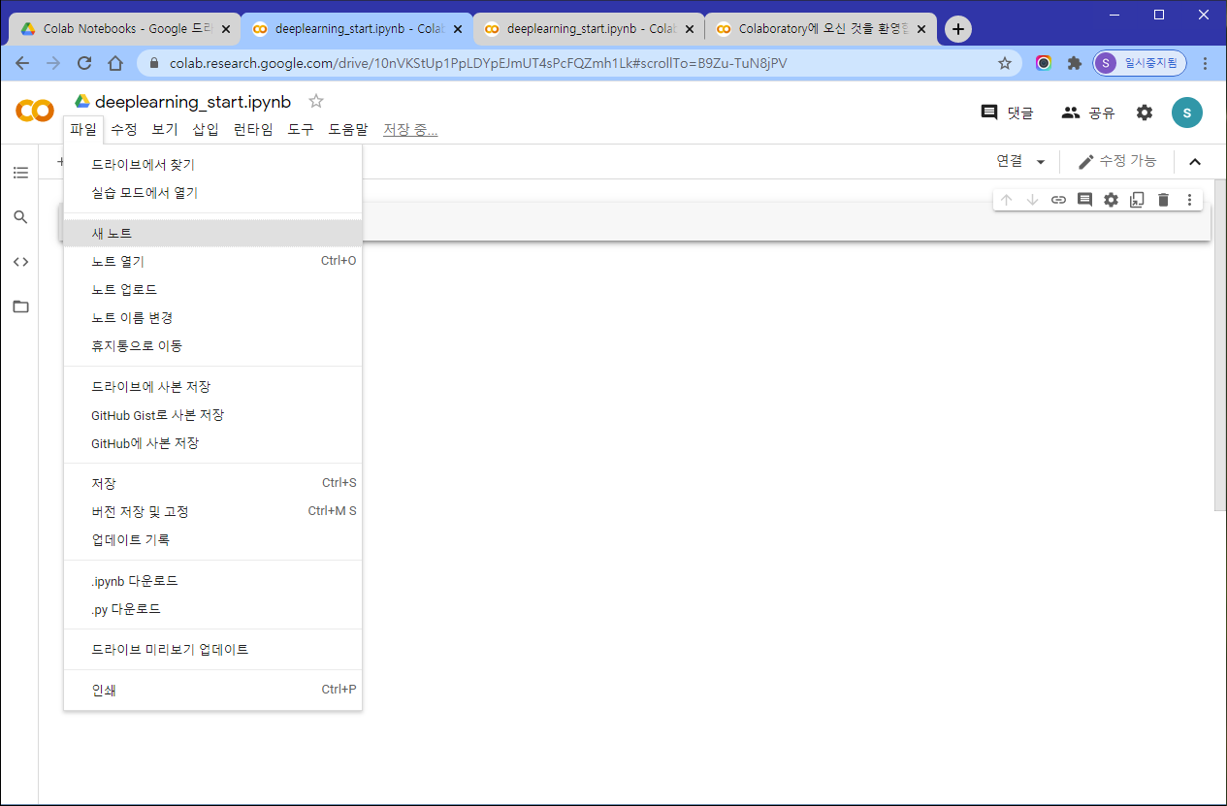Click the browser forward arrow

coord(53,63)
